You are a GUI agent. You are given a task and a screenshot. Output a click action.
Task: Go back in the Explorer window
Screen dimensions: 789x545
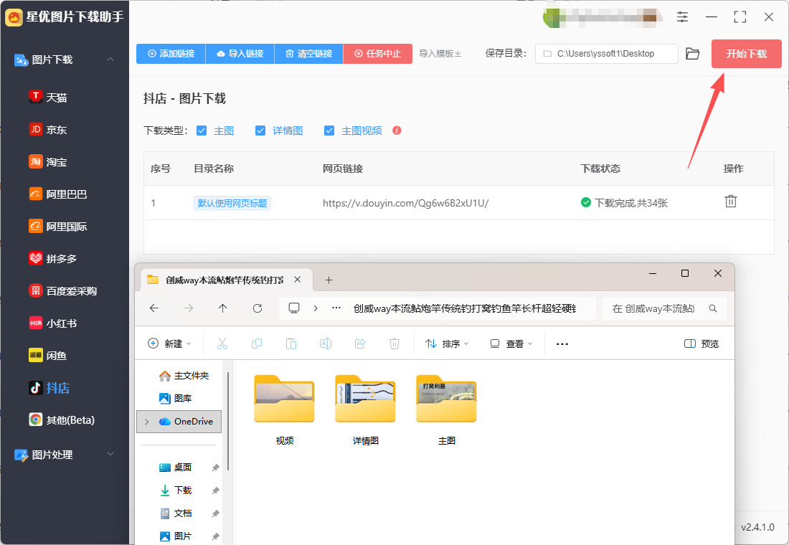[154, 308]
